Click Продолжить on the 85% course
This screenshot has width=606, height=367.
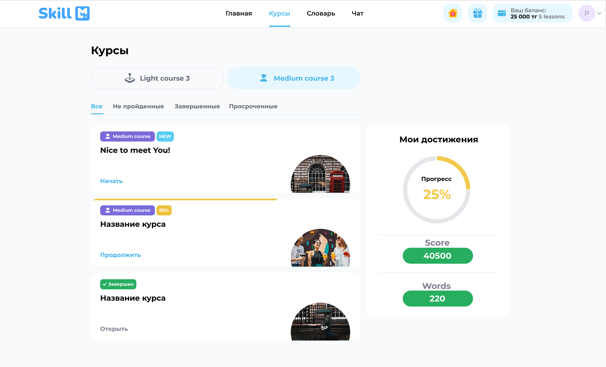tap(121, 255)
